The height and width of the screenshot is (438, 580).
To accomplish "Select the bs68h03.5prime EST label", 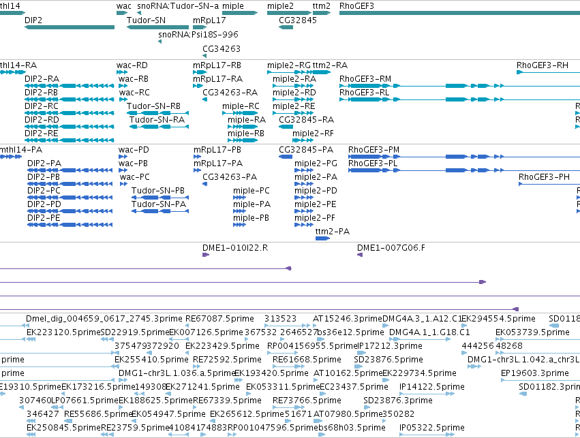I will tap(352, 428).
